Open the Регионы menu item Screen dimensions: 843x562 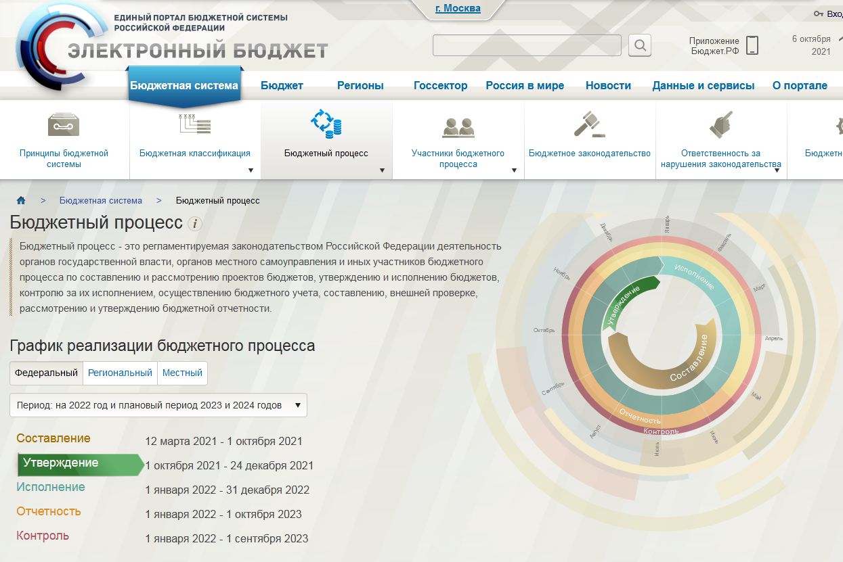click(x=360, y=85)
